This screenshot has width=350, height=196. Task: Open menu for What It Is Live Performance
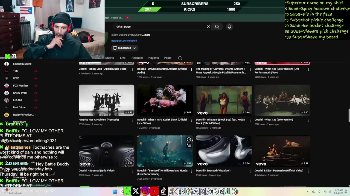pos(309,69)
